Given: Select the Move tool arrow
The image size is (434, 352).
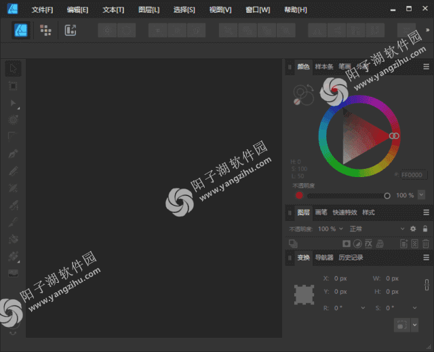Looking at the screenshot, I should 13,69.
